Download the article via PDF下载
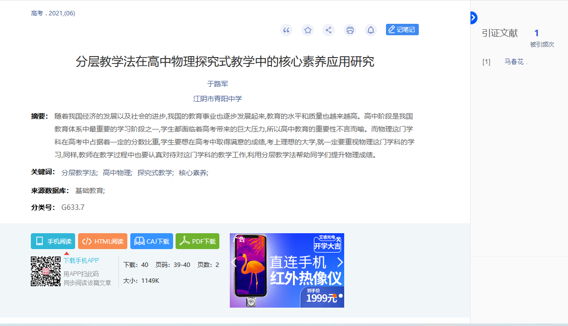This screenshot has height=326, width=568. tap(197, 241)
